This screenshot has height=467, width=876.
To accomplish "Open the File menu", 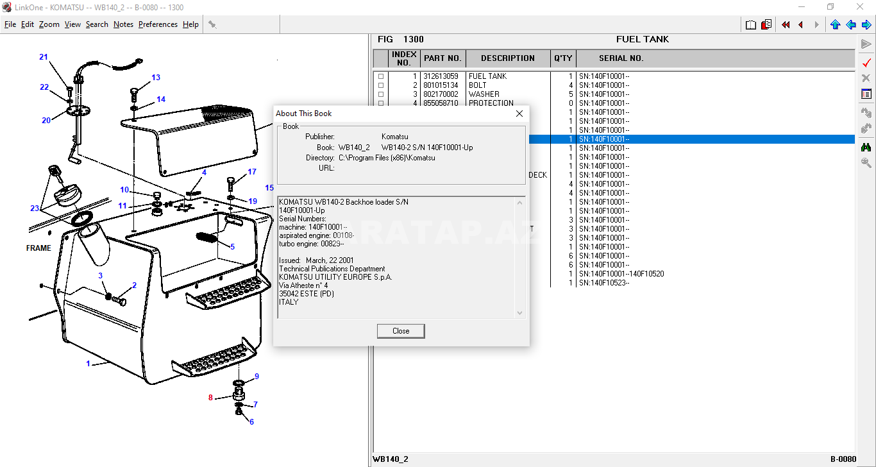I will (10, 24).
